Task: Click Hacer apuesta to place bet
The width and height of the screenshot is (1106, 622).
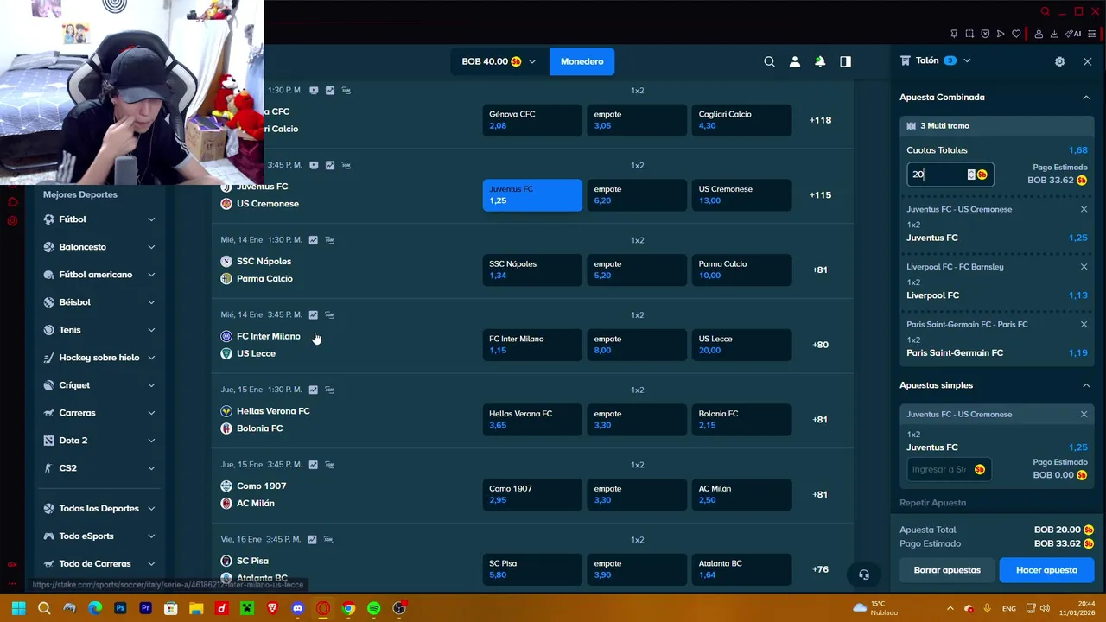Action: pos(1046,570)
